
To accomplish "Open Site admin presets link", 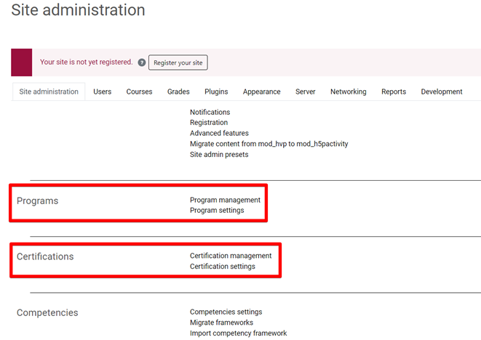I will (x=219, y=155).
